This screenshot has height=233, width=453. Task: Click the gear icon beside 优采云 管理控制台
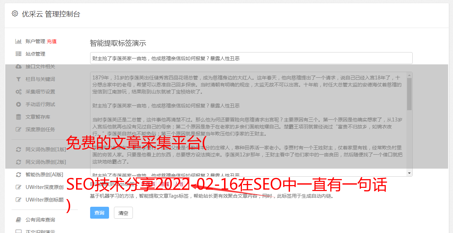[x=15, y=14]
